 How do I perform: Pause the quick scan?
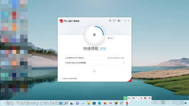point(94,35)
